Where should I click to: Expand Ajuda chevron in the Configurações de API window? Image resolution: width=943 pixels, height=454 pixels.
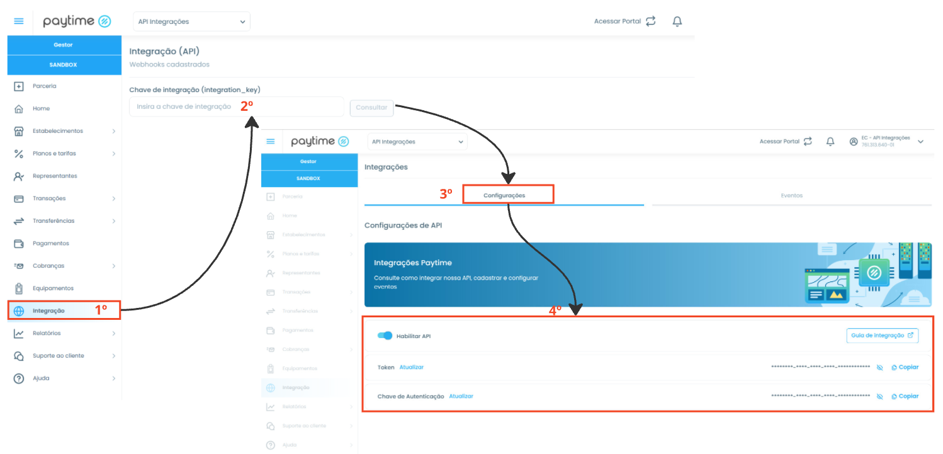(x=351, y=445)
